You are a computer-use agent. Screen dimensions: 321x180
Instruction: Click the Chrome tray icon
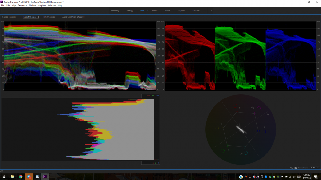274,177
